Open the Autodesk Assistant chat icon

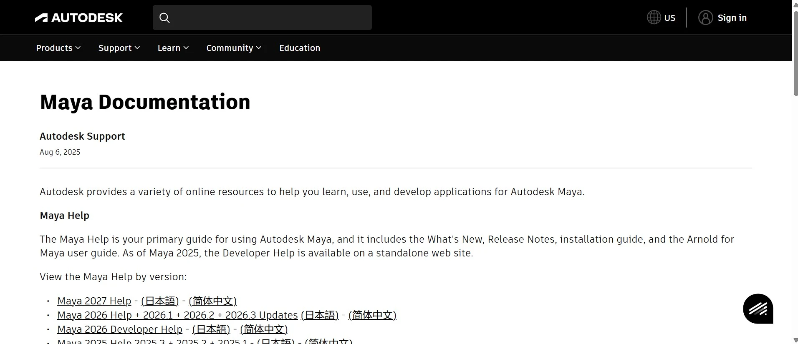(x=758, y=309)
